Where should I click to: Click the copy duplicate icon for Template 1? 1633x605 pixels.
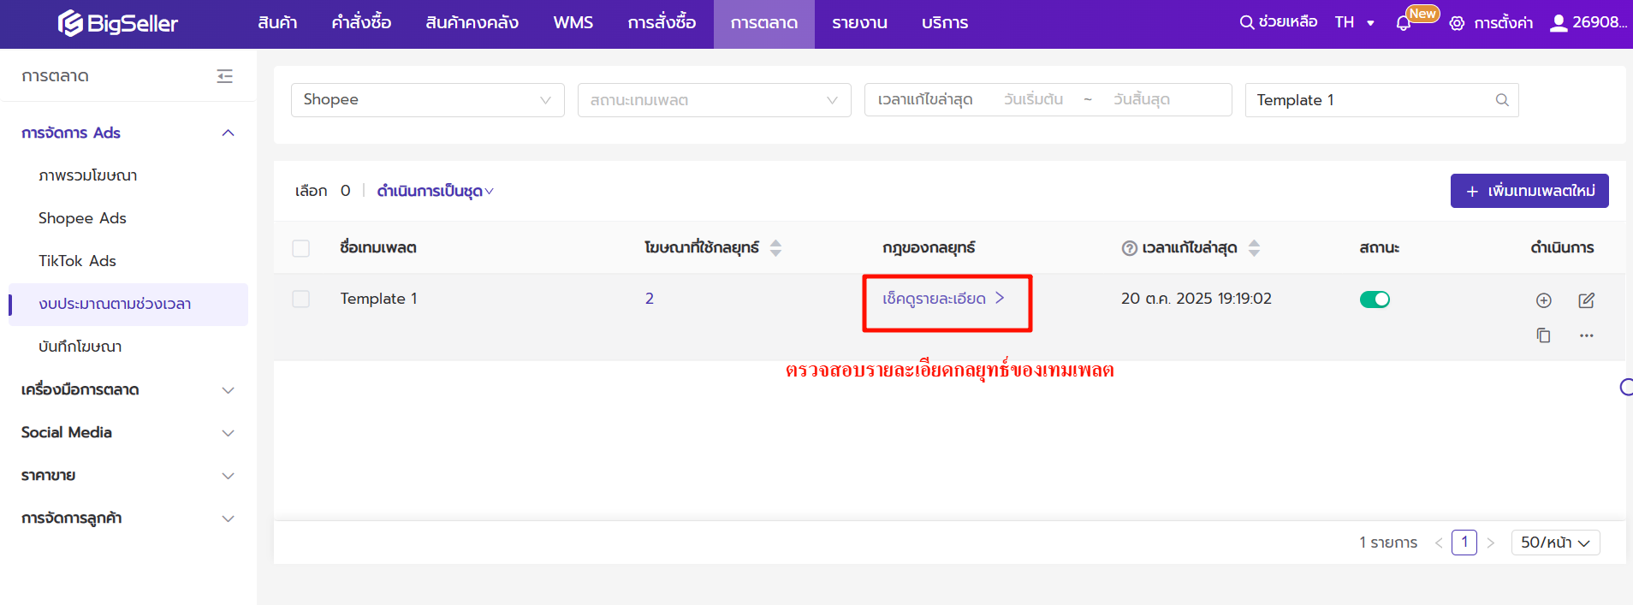(1543, 335)
